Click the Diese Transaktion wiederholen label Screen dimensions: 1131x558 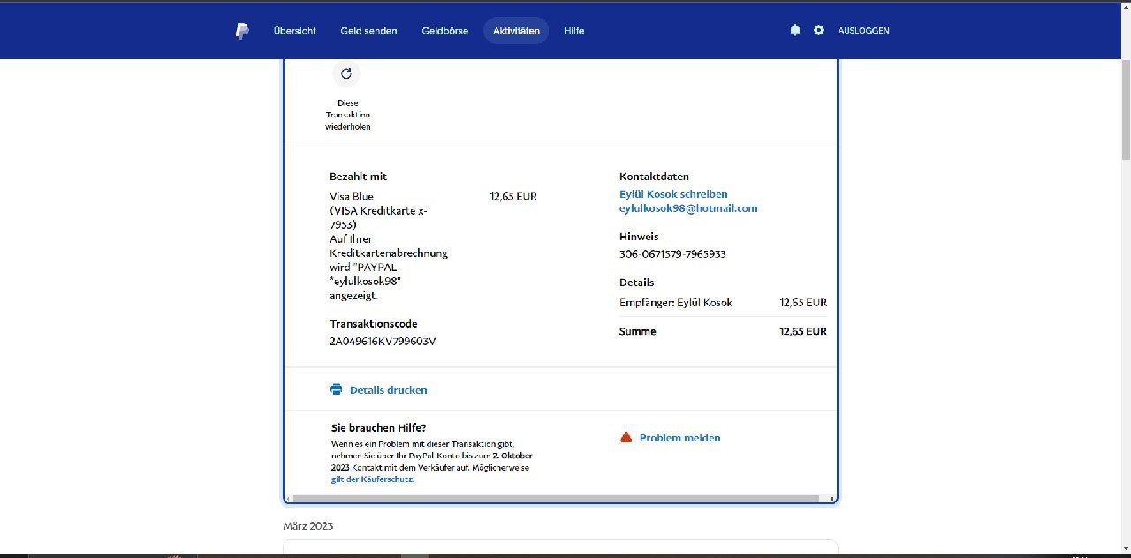(347, 115)
